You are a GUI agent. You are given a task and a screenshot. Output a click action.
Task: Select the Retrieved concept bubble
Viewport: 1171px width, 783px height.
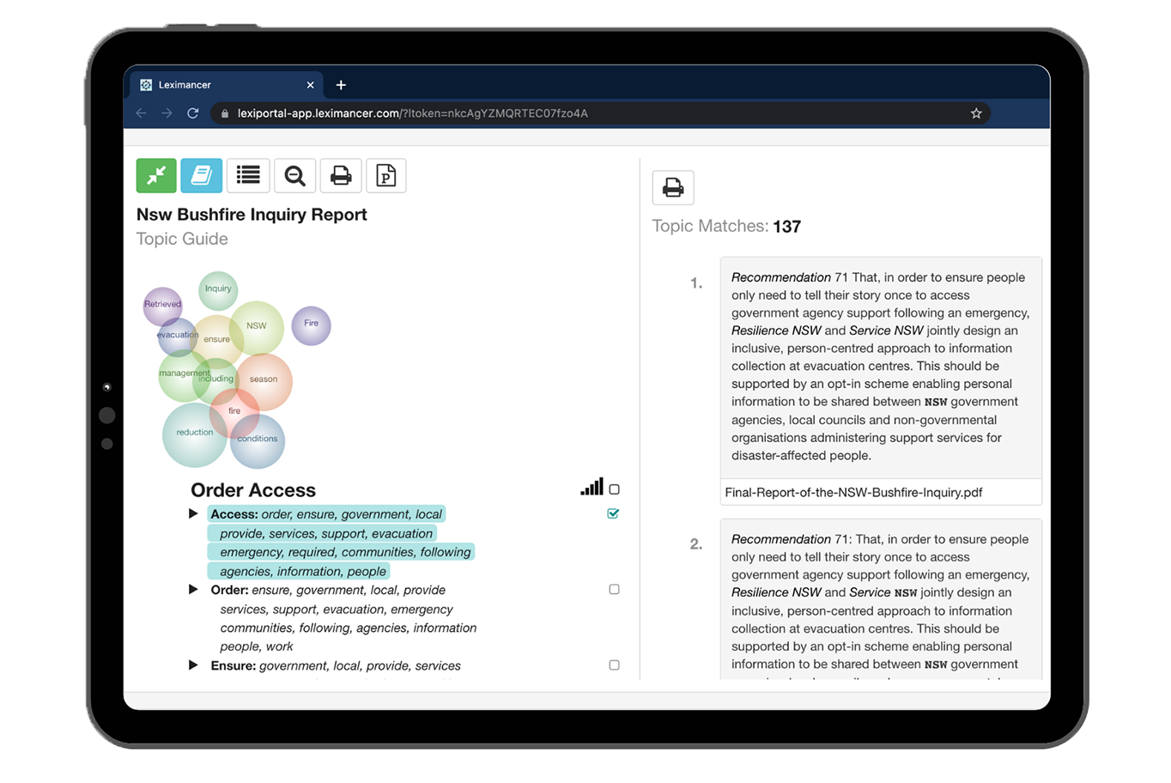162,305
